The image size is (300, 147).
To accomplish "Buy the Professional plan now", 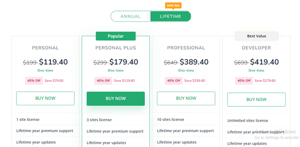I will click(186, 98).
